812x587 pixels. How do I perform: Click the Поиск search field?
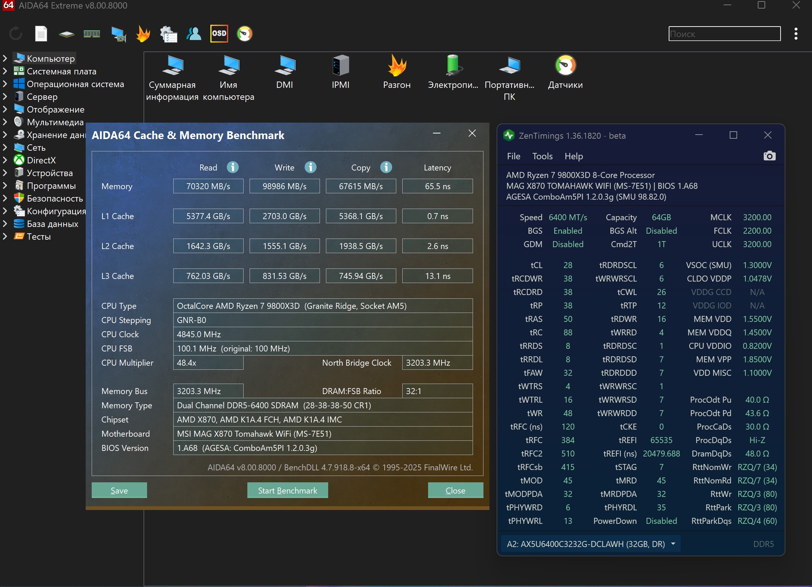[724, 34]
